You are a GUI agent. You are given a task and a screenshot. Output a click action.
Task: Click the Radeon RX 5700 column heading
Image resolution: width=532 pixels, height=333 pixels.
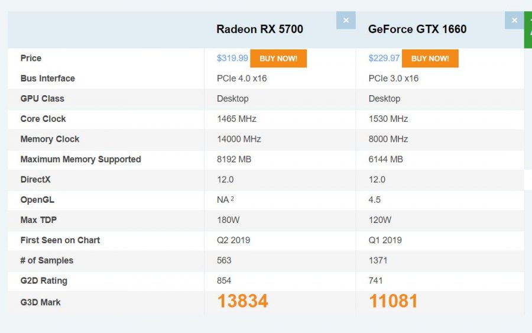tap(259, 29)
